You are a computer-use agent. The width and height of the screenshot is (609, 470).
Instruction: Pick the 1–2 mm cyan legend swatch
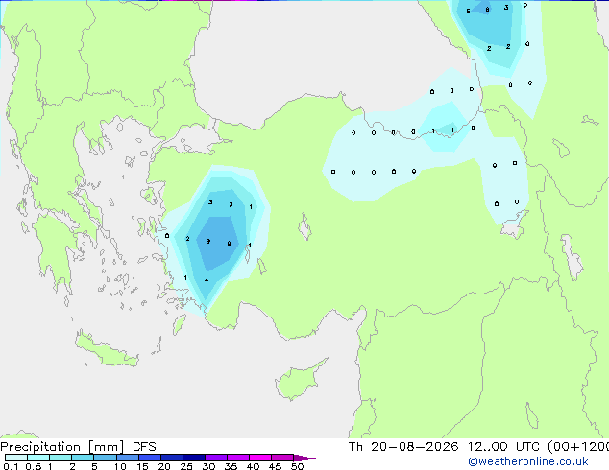[x=61, y=458]
